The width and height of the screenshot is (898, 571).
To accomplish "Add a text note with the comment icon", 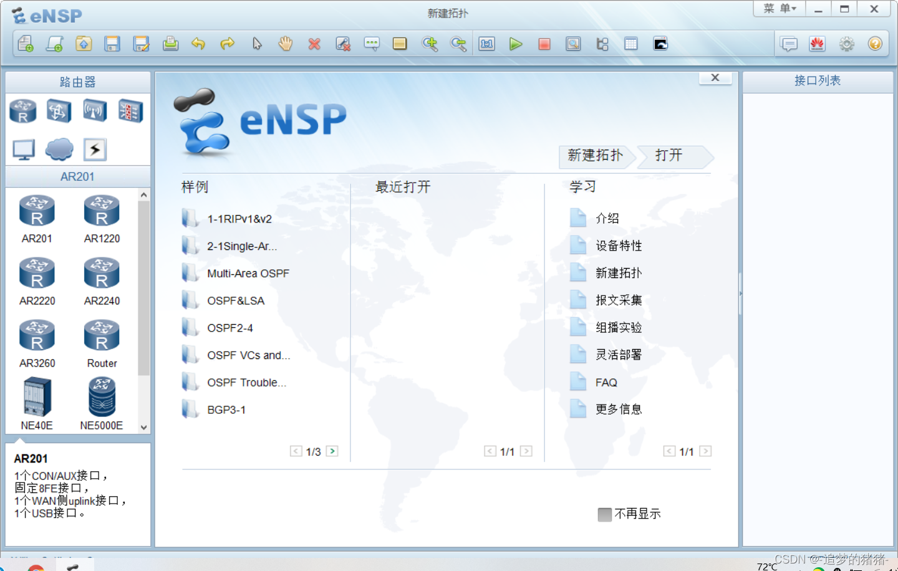I will 372,44.
